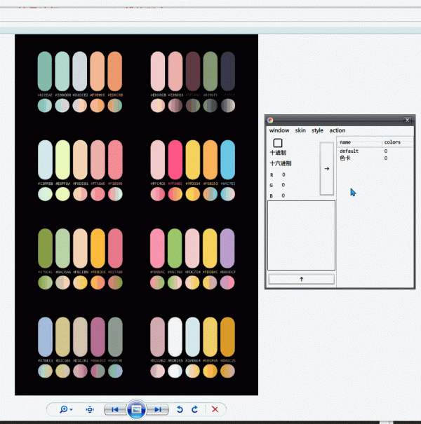421x424 pixels.
Task: Rotate the image counterclockwise
Action: 180,409
